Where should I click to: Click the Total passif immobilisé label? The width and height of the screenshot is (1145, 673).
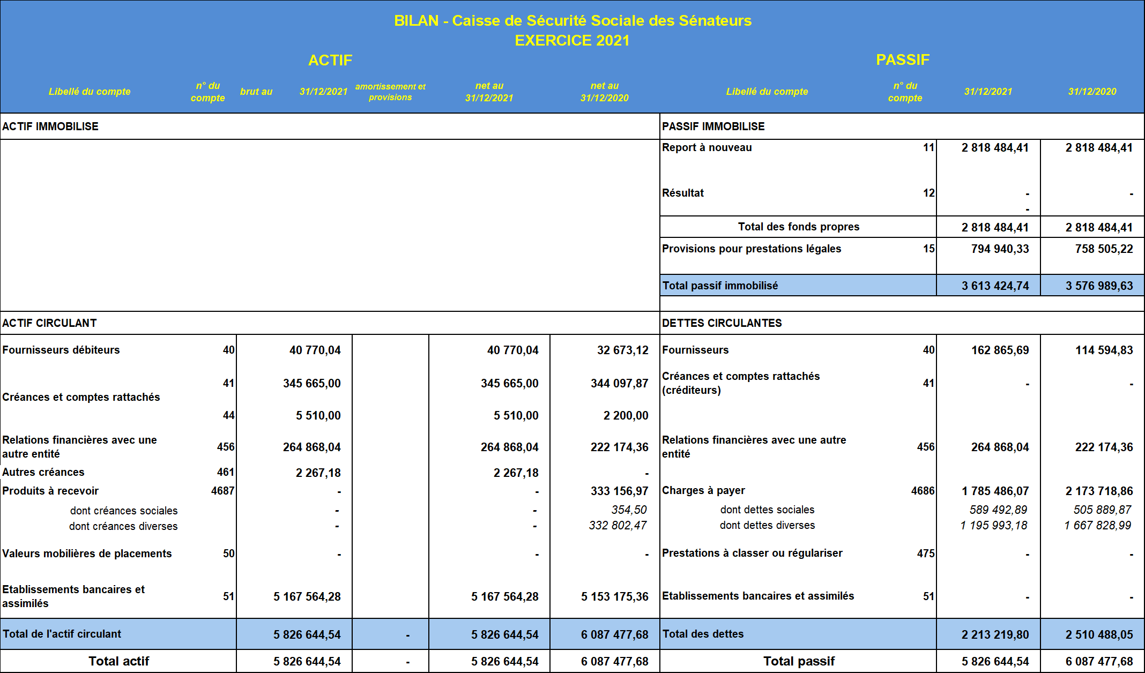(720, 286)
